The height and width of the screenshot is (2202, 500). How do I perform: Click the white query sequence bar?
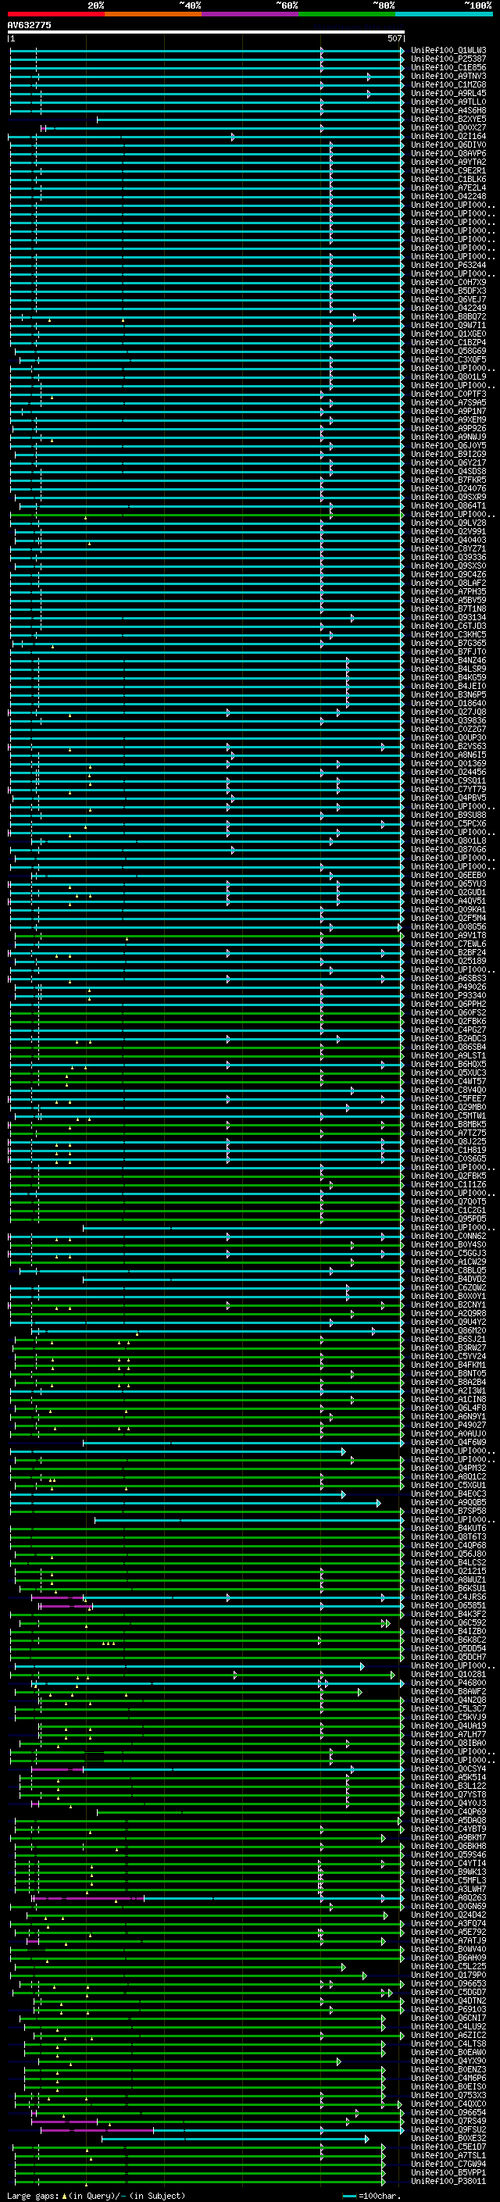[205, 33]
